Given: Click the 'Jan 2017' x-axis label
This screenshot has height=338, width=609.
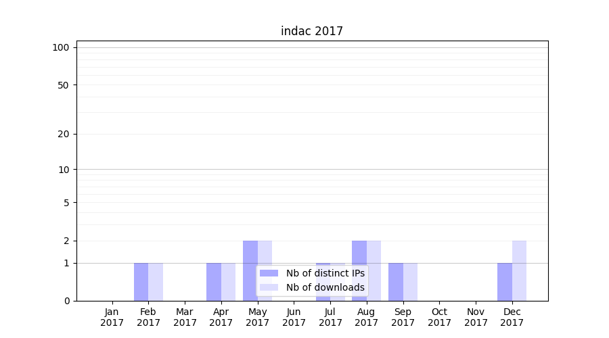Looking at the screenshot, I should [x=112, y=317].
